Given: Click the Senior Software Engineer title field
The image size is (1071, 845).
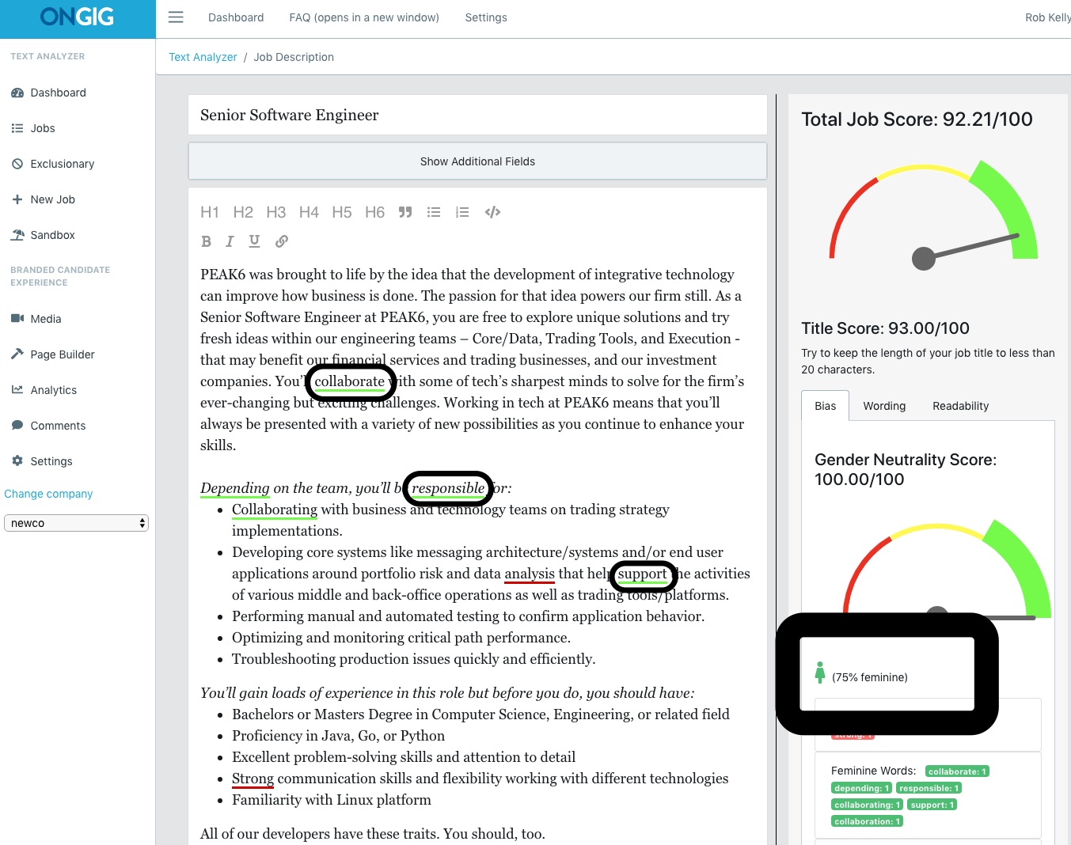Looking at the screenshot, I should coord(477,115).
